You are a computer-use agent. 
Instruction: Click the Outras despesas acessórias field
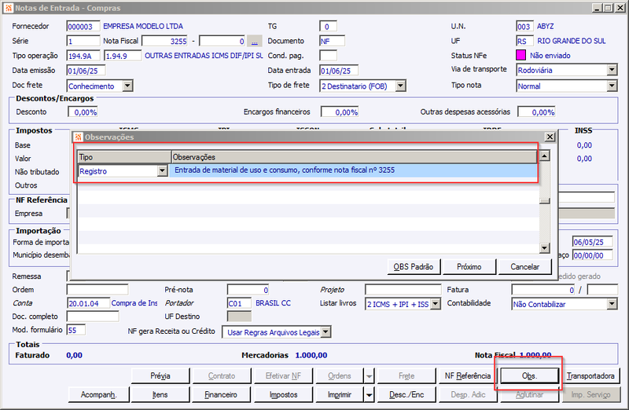(x=536, y=112)
